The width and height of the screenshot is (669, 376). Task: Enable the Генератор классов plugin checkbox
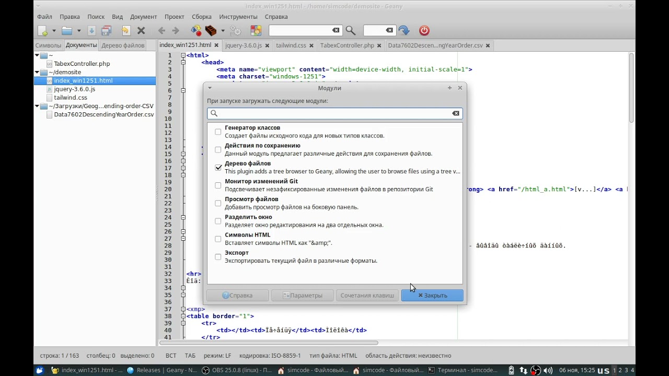pos(218,132)
